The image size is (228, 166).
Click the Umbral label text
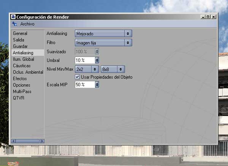pyautogui.click(x=53, y=60)
